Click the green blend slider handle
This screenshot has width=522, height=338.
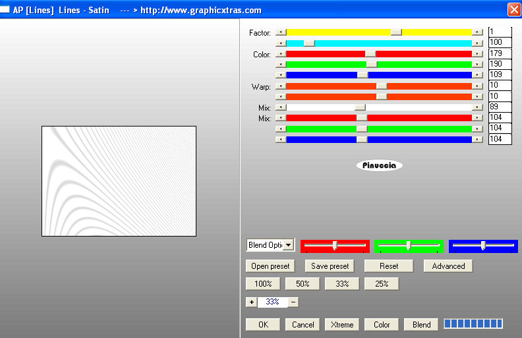[x=409, y=246]
